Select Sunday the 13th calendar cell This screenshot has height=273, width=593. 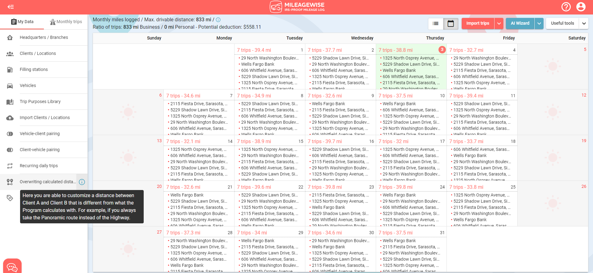[128, 158]
